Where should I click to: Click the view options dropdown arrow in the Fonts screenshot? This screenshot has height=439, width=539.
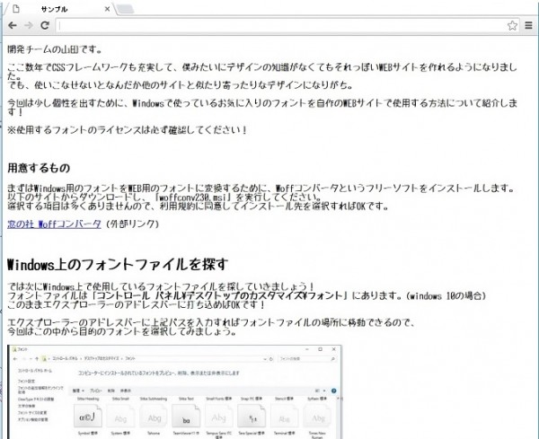tap(324, 391)
